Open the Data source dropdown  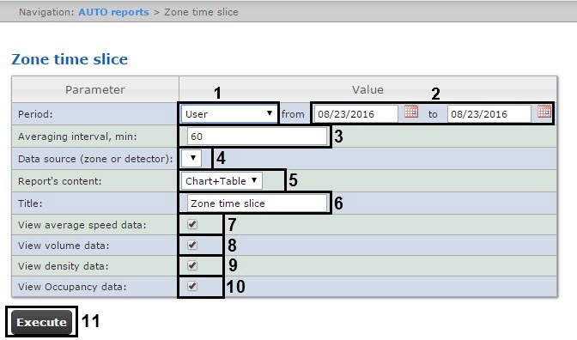pyautogui.click(x=191, y=158)
